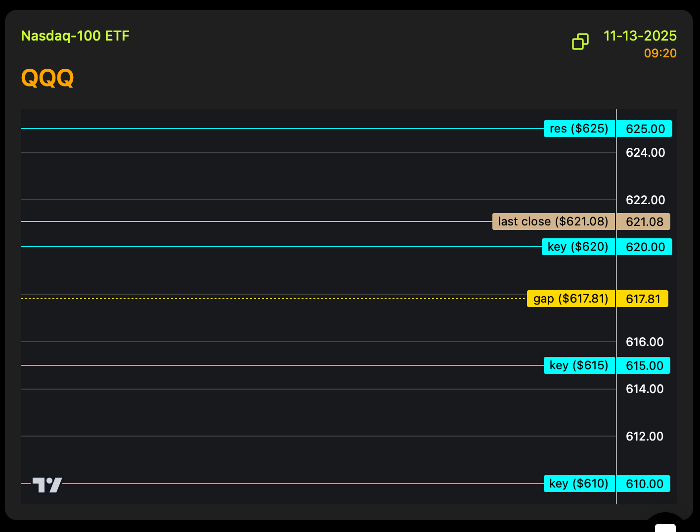The image size is (700, 532).
Task: Click the QQQ ticker symbol
Action: pos(47,78)
